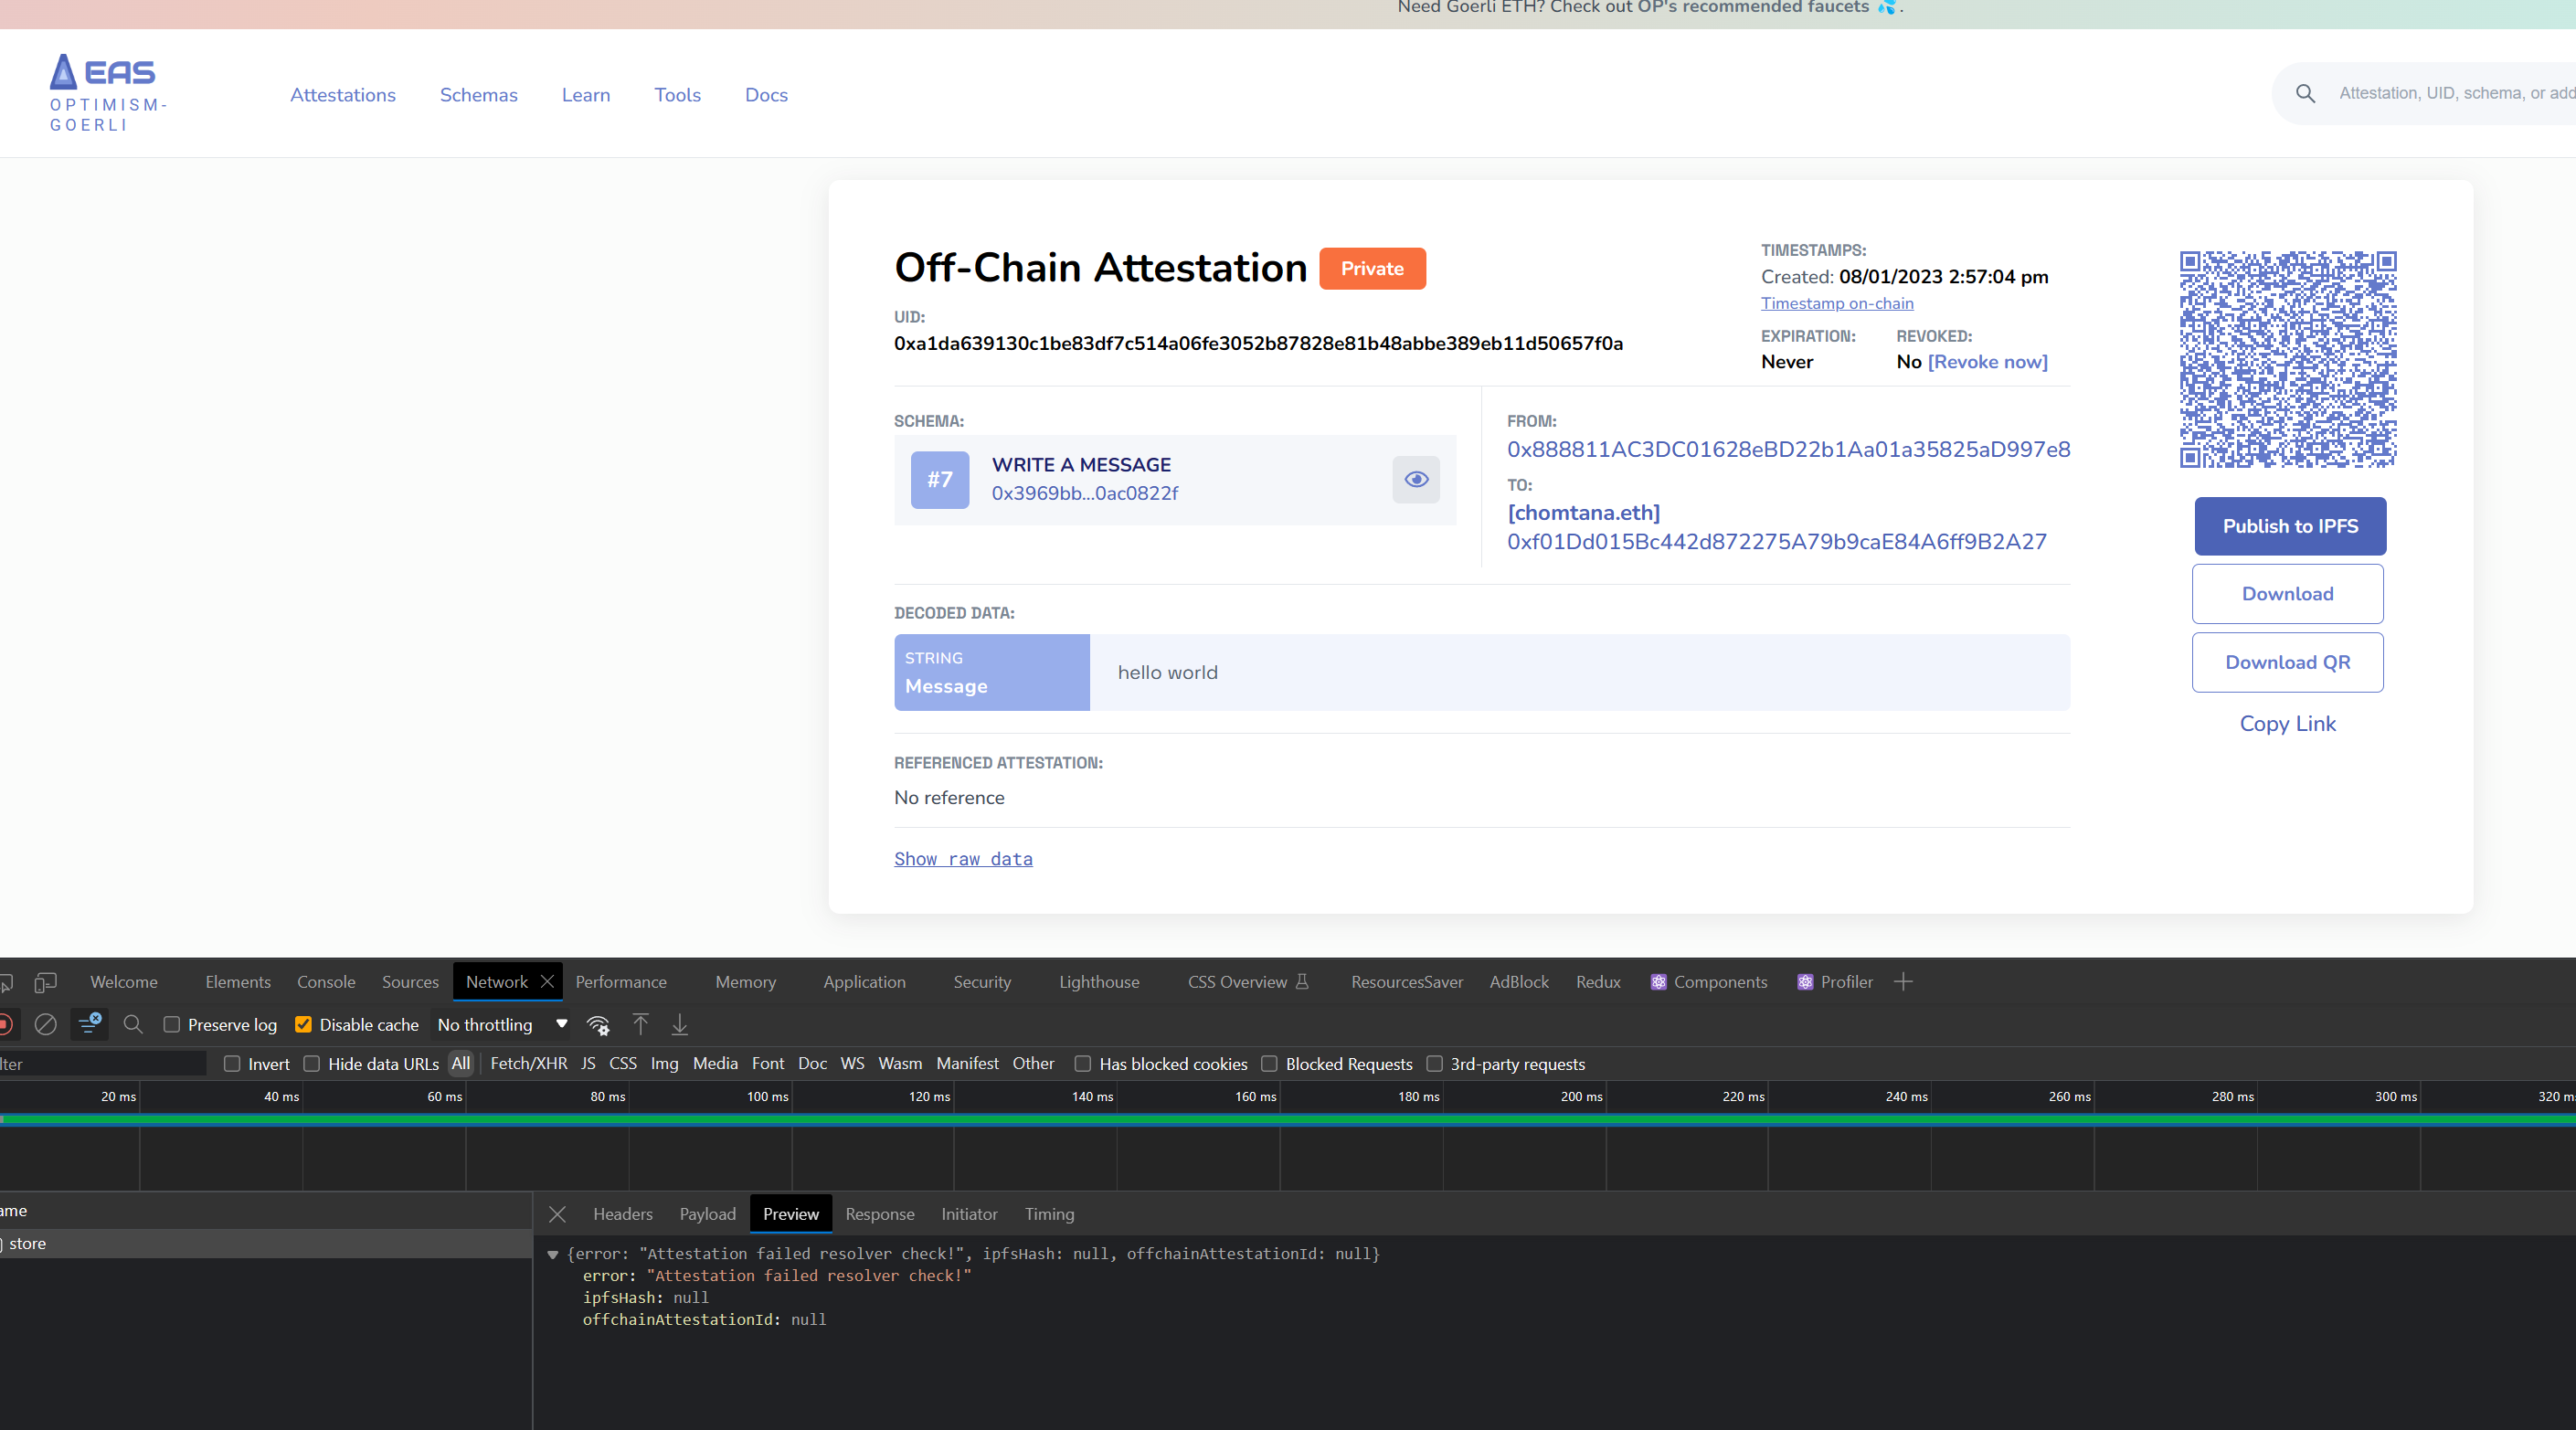Toggle the schema preview eye icon
This screenshot has width=2576, height=1430.
pyautogui.click(x=1416, y=479)
